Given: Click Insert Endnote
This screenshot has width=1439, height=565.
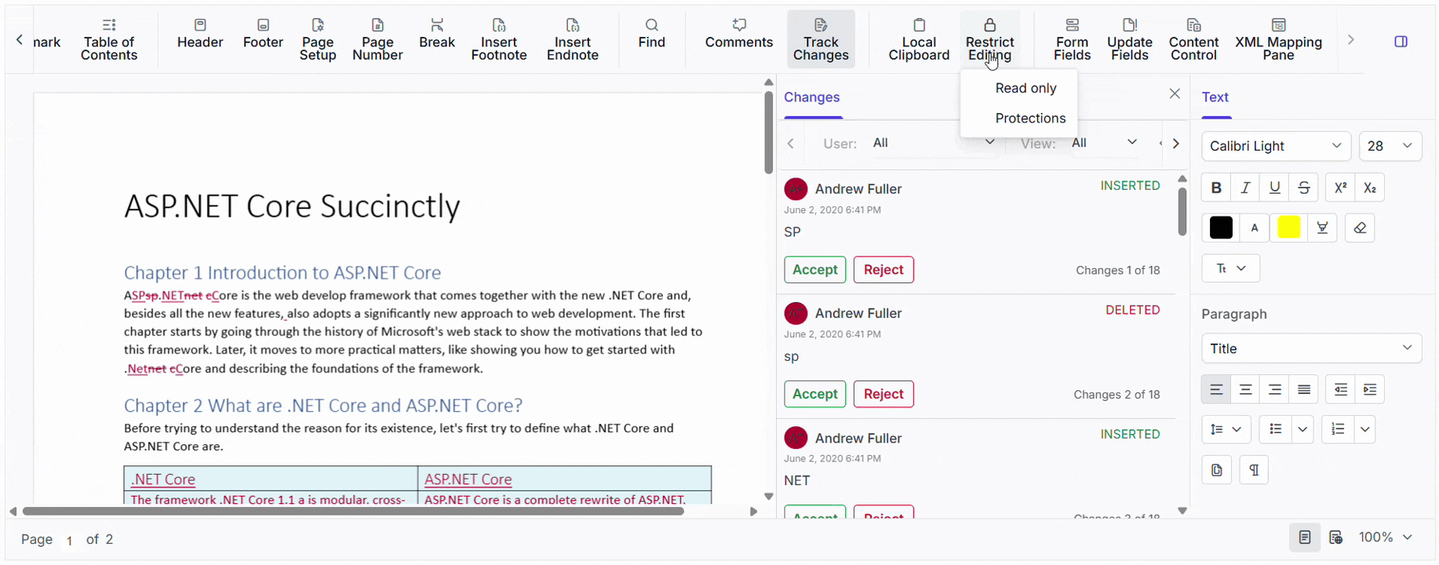Looking at the screenshot, I should [573, 39].
